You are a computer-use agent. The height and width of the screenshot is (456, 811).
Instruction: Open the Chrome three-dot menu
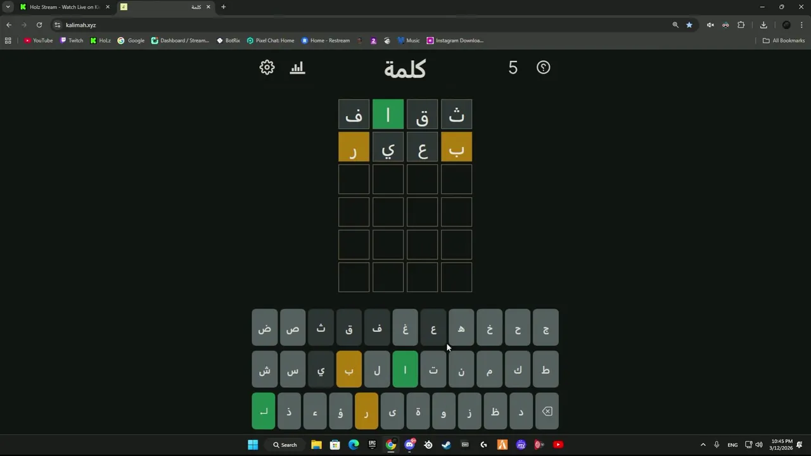click(x=802, y=25)
